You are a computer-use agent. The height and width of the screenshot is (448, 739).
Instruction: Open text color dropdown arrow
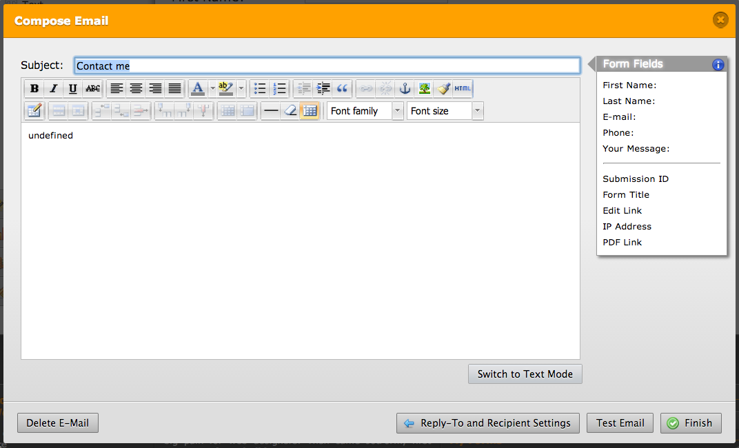tap(212, 88)
